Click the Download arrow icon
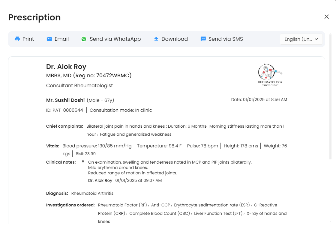The image size is (336, 234). pyautogui.click(x=156, y=39)
